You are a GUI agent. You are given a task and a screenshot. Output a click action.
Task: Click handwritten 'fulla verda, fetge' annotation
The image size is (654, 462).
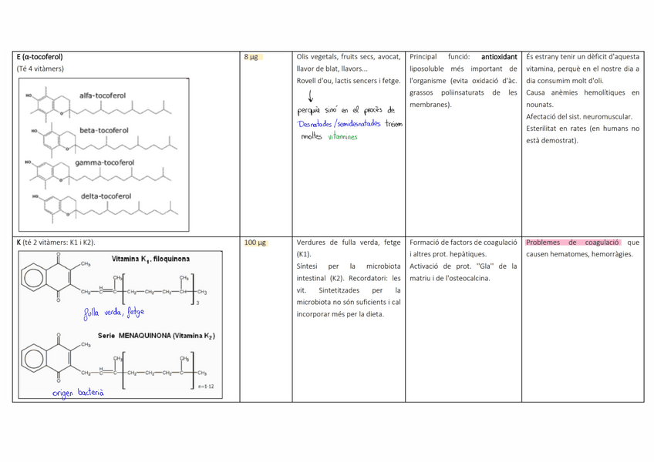point(114,313)
